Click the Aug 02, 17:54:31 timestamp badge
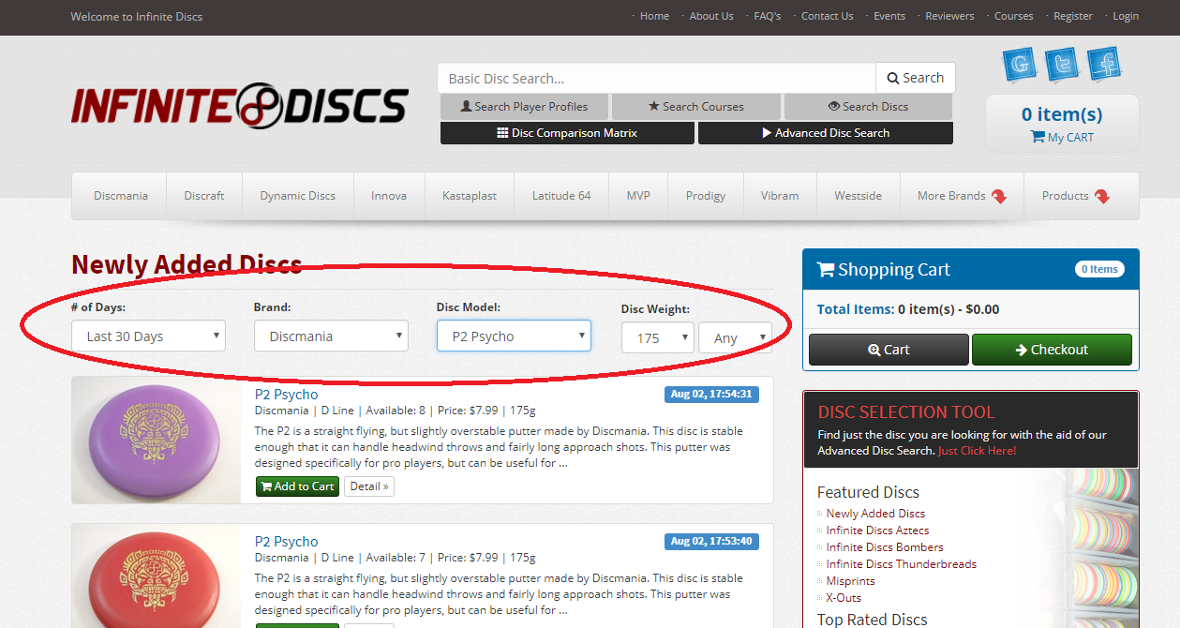 (x=711, y=394)
